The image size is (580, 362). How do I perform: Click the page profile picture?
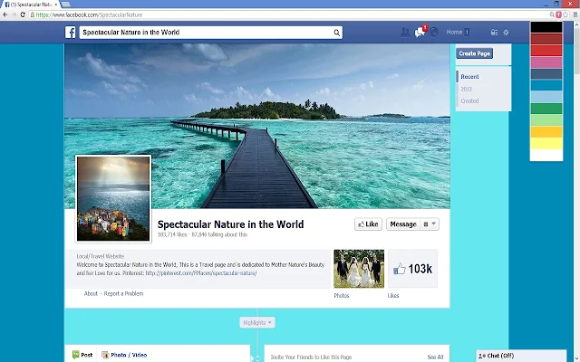113,199
